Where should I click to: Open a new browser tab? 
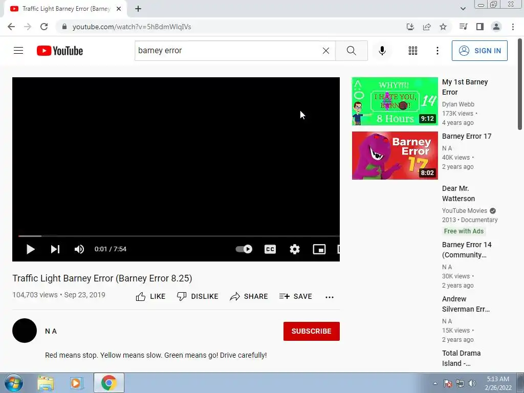click(138, 9)
